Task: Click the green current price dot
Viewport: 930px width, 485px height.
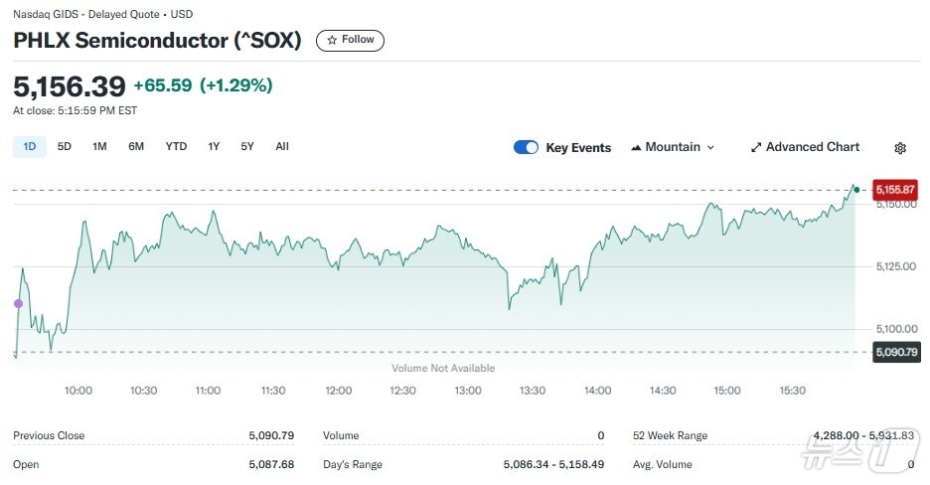Action: [x=856, y=188]
